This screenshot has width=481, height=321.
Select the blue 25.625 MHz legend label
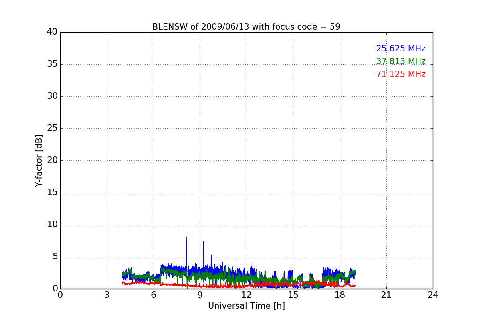[401, 49]
